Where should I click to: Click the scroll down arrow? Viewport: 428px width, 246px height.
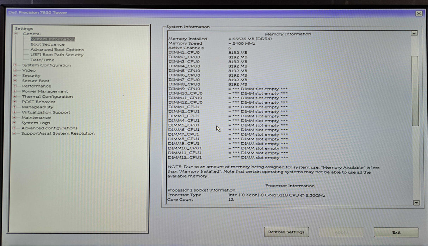(x=416, y=203)
